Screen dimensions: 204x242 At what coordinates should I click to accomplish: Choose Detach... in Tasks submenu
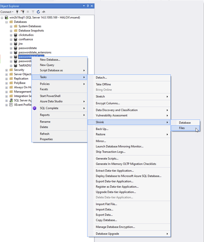point(129,78)
